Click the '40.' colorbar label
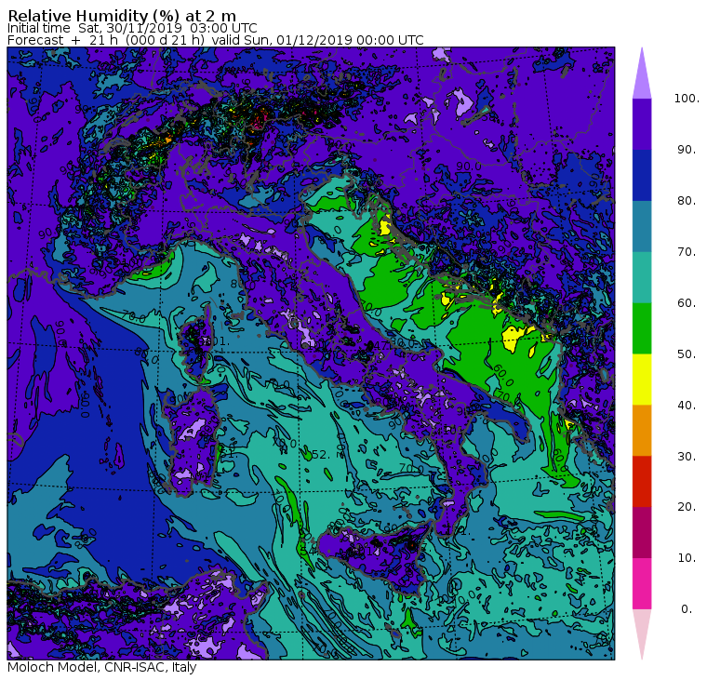Viewport: 707px width, 680px height. pos(687,406)
